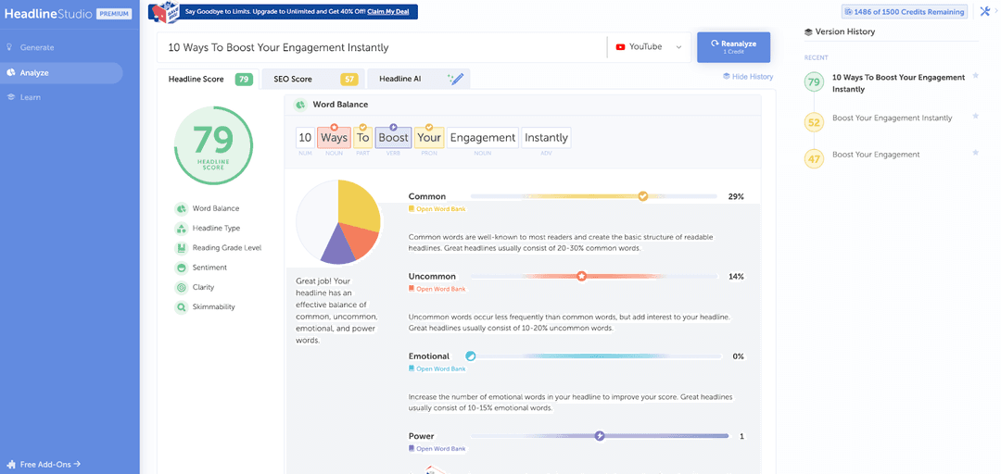Click the Skimmability magnifier icon
Screen dimensions: 1001x474
[182, 307]
